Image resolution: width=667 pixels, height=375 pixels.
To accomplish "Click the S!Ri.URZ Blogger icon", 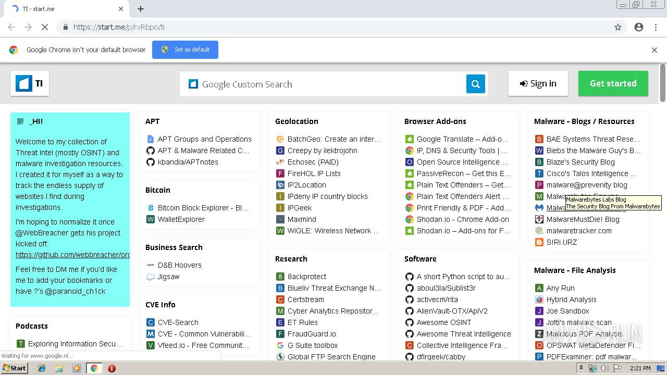I will point(539,242).
